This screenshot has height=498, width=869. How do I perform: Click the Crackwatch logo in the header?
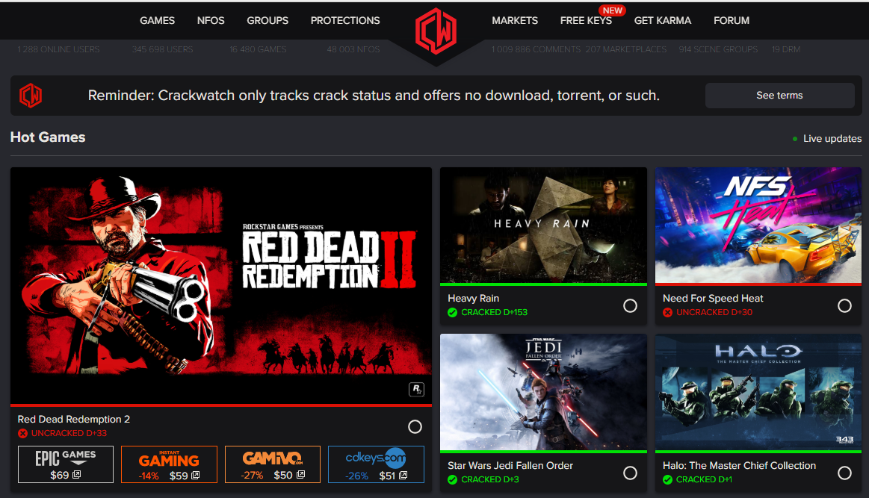click(436, 31)
